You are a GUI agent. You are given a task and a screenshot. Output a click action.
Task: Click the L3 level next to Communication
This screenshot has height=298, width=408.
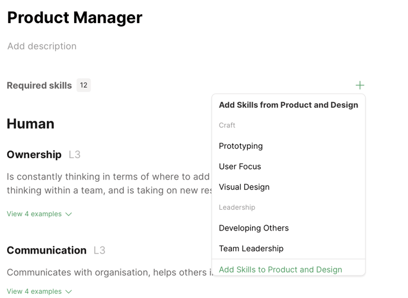99,251
